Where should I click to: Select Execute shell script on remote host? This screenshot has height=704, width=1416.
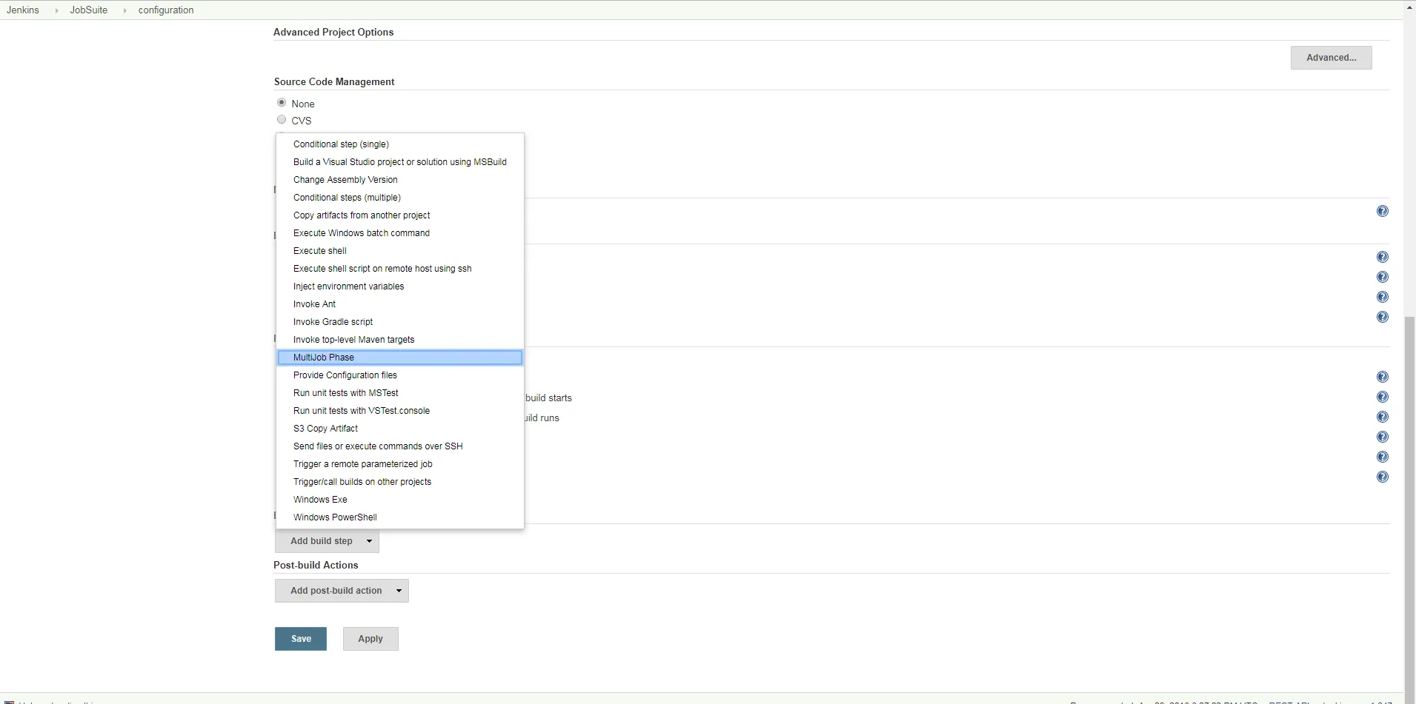400,269
